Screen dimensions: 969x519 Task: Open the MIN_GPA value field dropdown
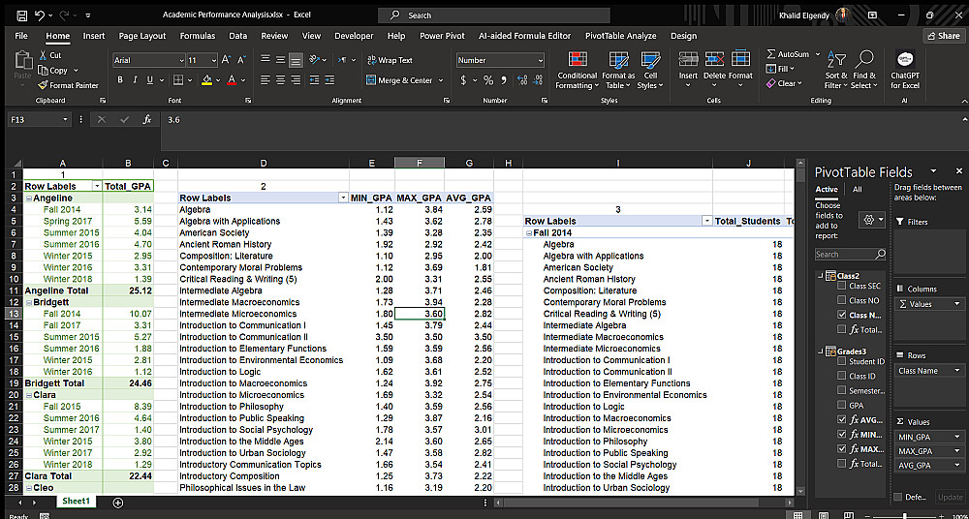958,437
